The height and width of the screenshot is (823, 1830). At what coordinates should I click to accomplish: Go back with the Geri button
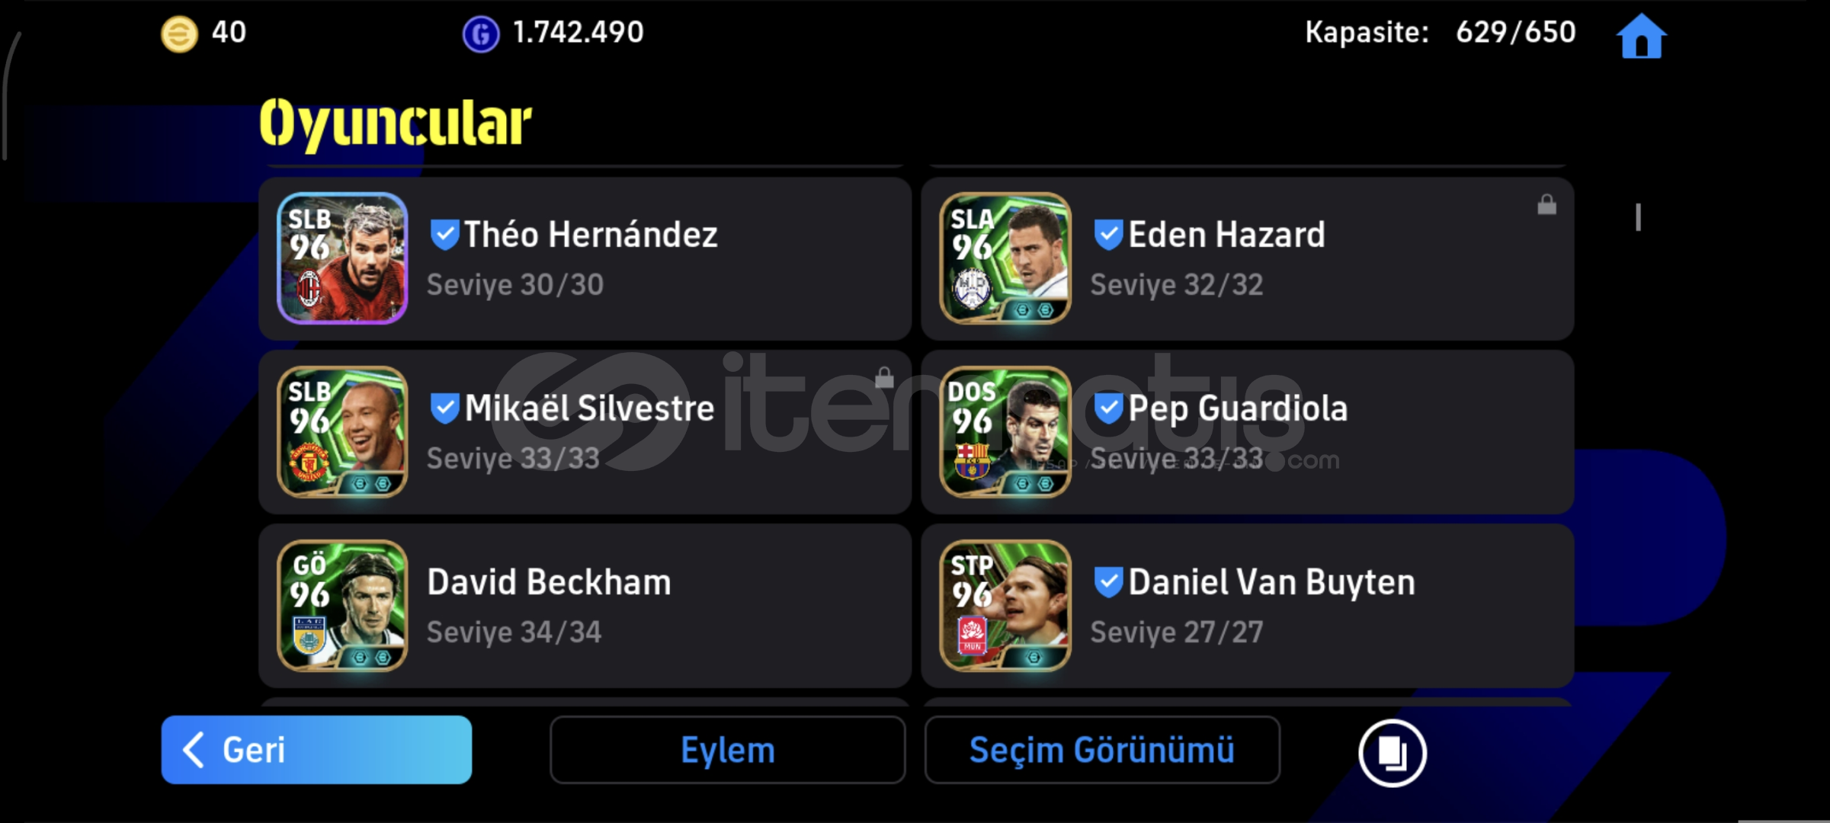(x=316, y=750)
